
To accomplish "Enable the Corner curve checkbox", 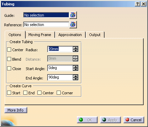I will point(59,93).
